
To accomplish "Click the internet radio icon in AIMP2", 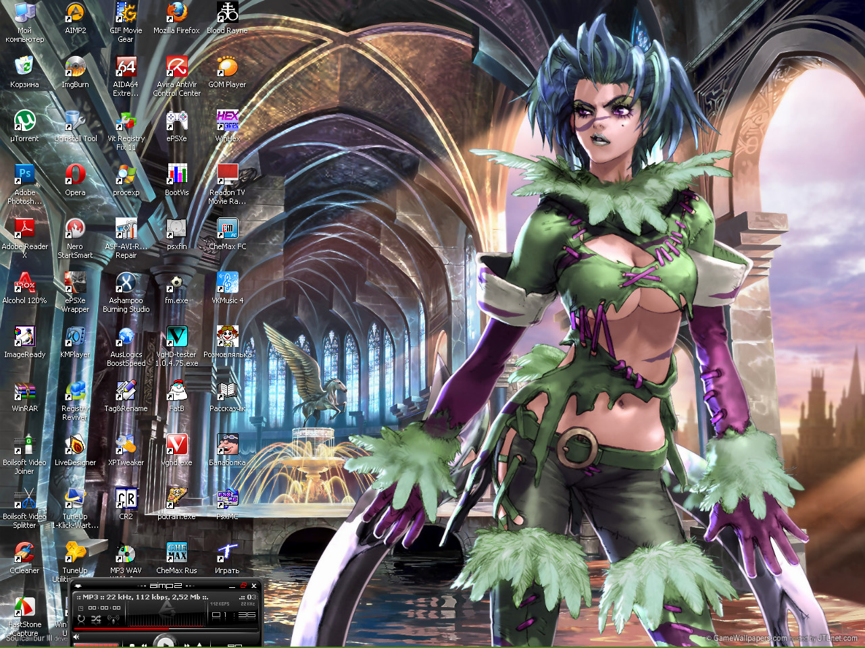I will (x=113, y=618).
